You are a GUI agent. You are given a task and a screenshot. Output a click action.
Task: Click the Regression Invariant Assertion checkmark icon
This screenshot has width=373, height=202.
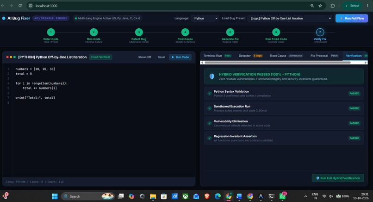(209, 138)
